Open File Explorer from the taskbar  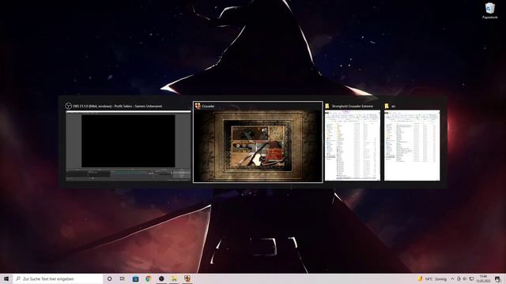click(x=174, y=278)
